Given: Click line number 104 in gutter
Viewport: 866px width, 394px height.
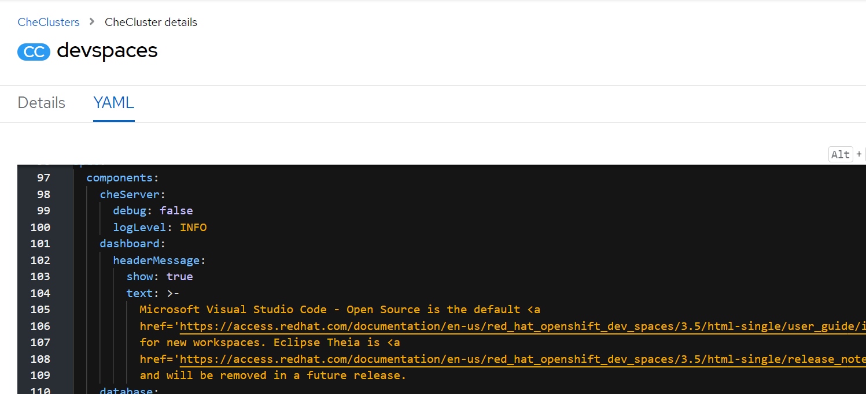Looking at the screenshot, I should point(40,293).
